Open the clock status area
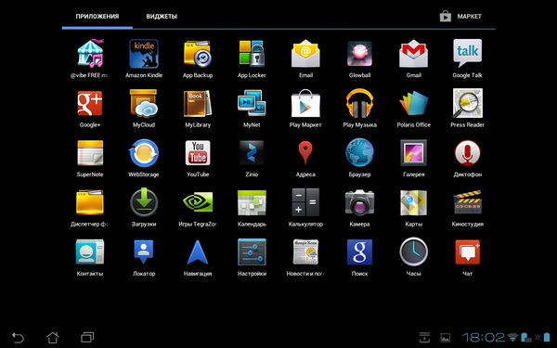Image resolution: width=557 pixels, height=348 pixels. click(484, 337)
